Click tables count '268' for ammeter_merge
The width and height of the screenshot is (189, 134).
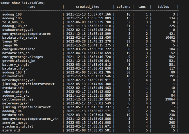pyautogui.click(x=172, y=123)
